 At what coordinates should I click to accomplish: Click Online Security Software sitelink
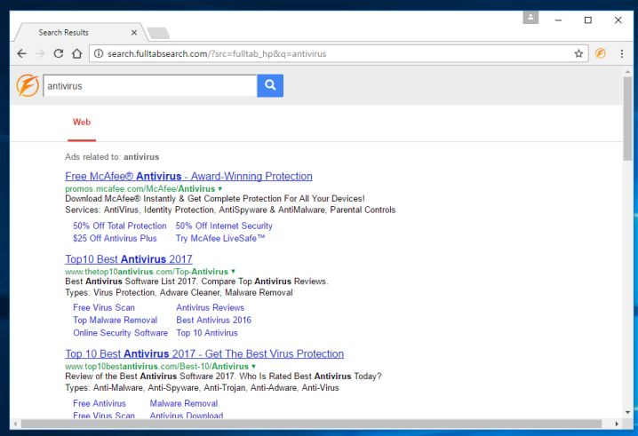[121, 333]
